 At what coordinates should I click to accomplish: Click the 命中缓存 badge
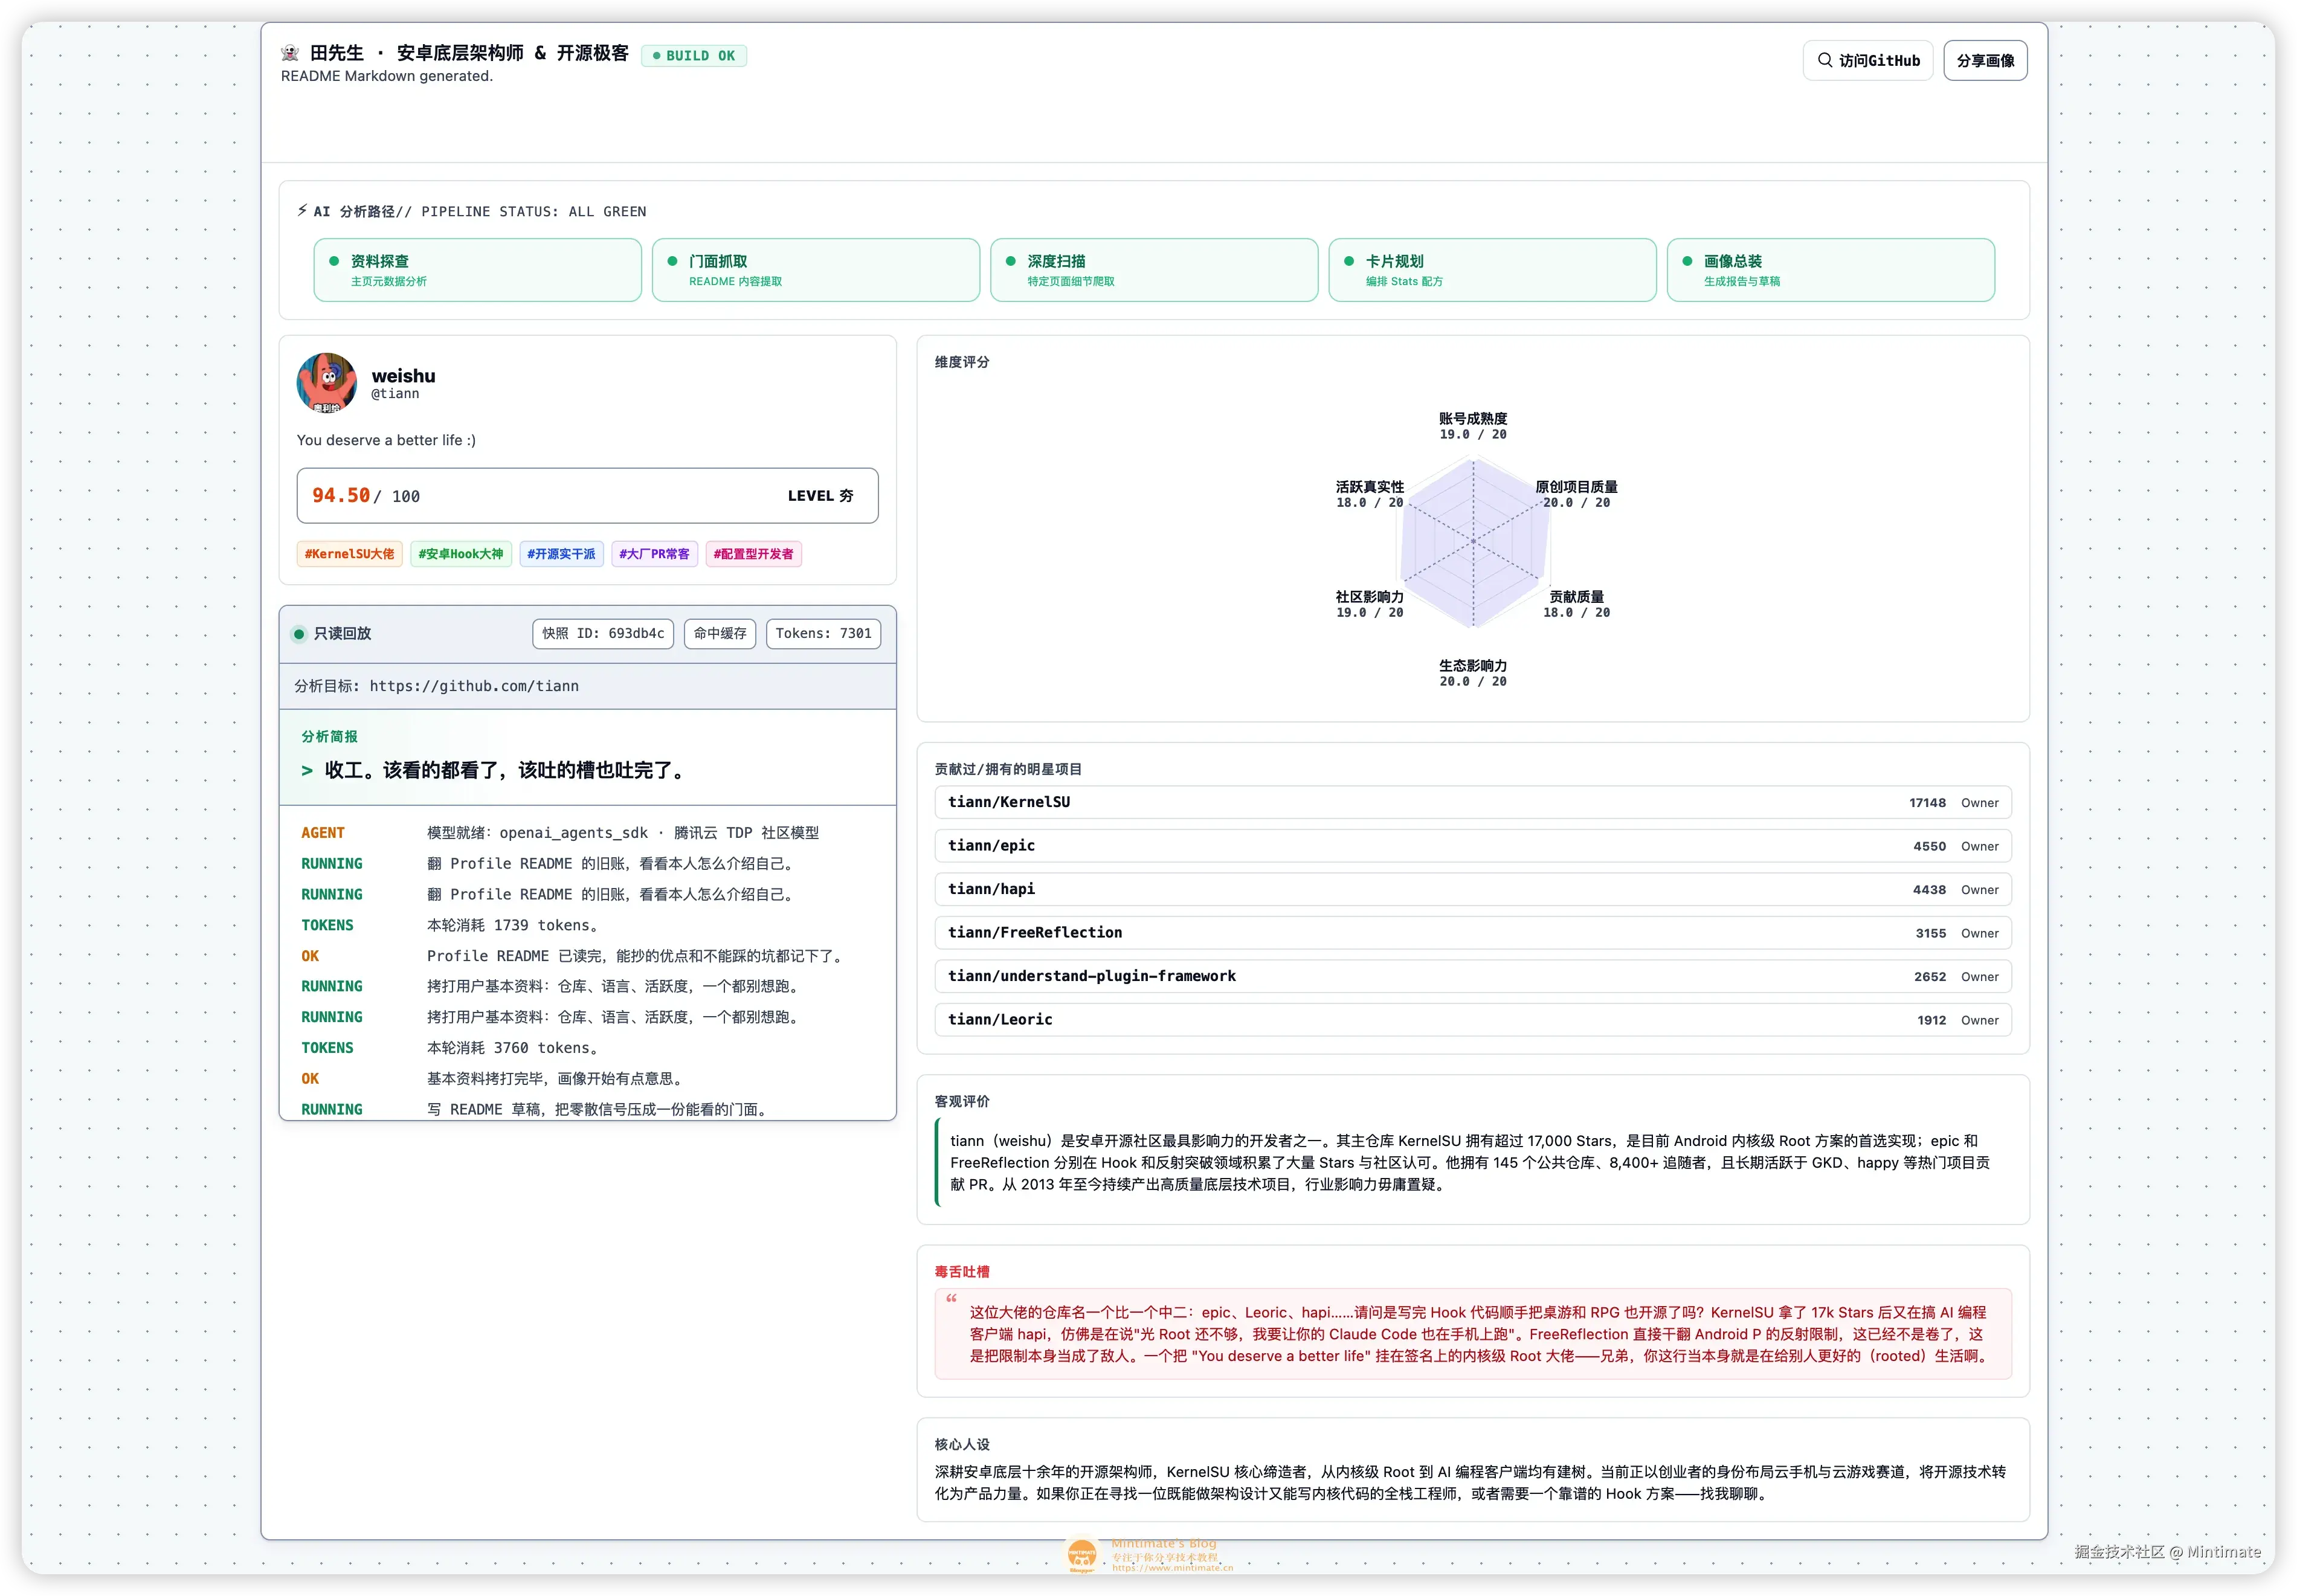[720, 633]
